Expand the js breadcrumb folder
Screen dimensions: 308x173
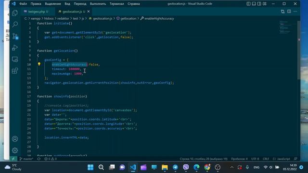[83, 18]
